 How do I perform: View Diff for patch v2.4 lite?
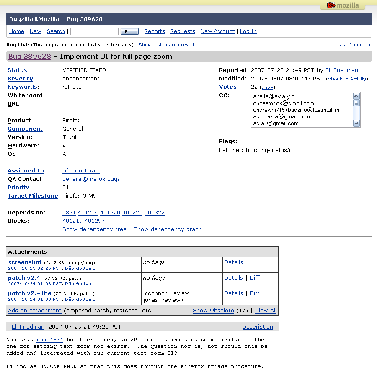pos(255,293)
